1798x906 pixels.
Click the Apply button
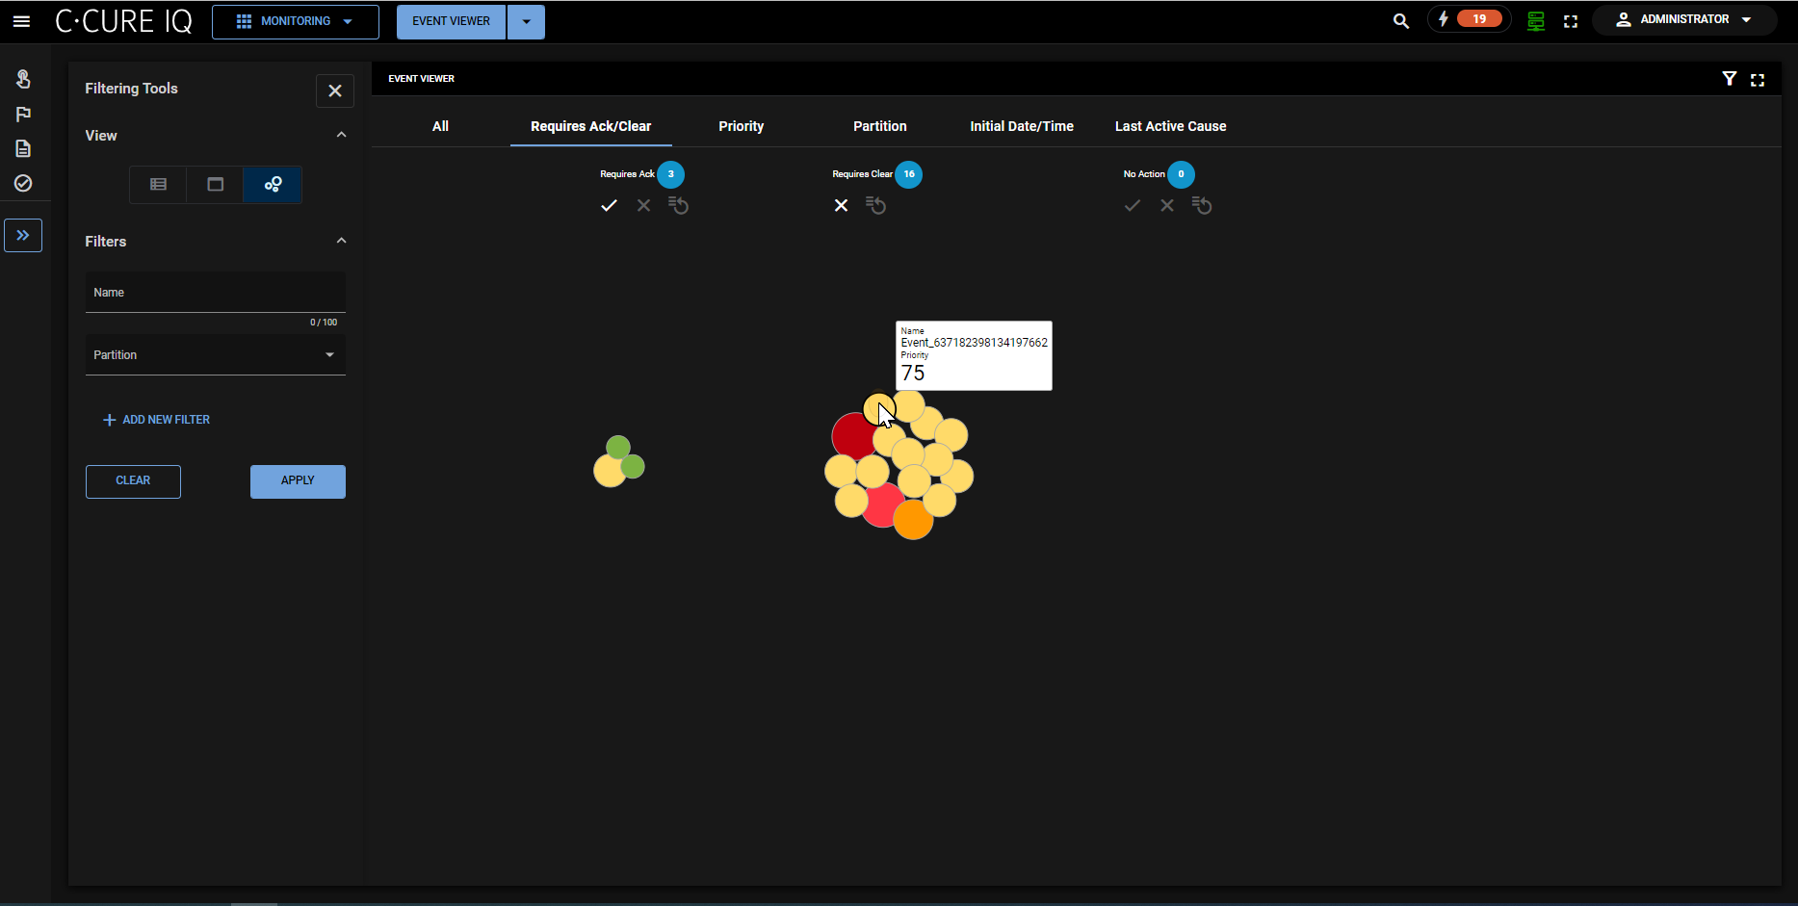click(298, 480)
